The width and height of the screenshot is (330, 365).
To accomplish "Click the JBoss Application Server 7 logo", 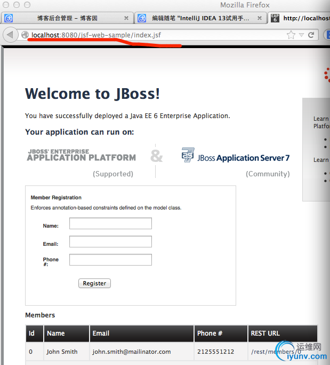I will pyautogui.click(x=236, y=156).
